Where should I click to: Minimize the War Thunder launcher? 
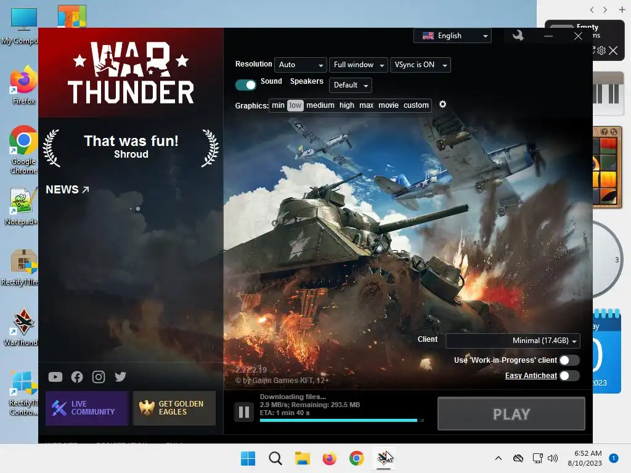(548, 36)
